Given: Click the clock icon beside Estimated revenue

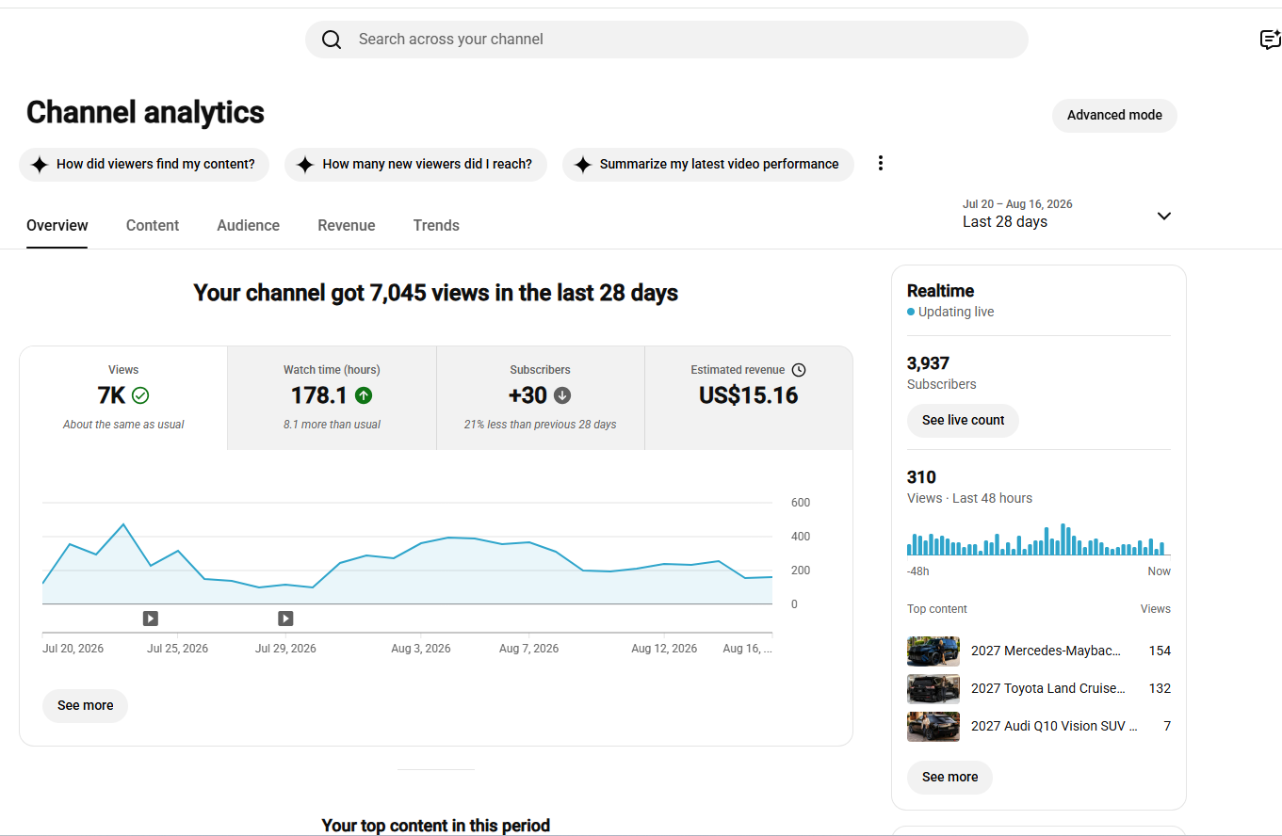Looking at the screenshot, I should [799, 370].
